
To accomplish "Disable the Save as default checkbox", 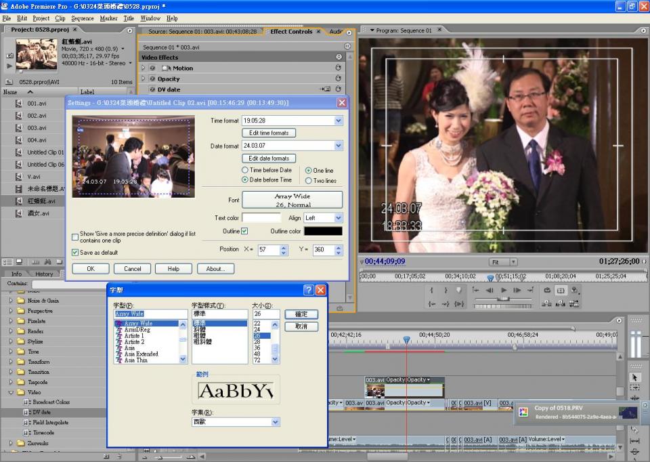I will pyautogui.click(x=75, y=253).
